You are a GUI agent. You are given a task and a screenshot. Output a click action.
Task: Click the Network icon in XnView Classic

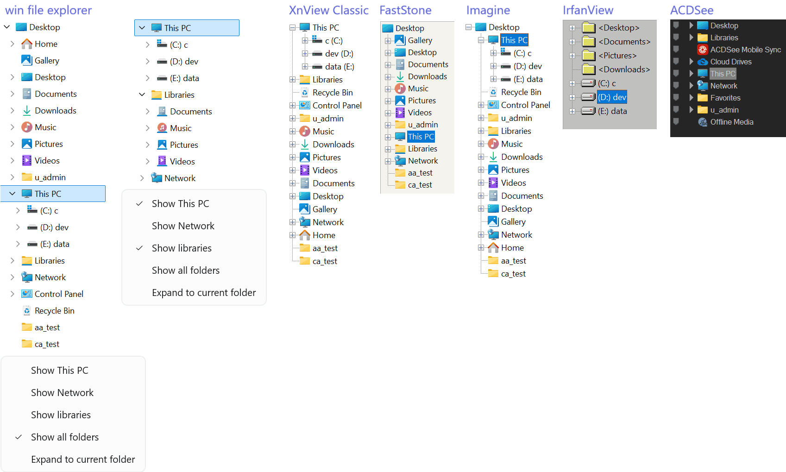(305, 222)
